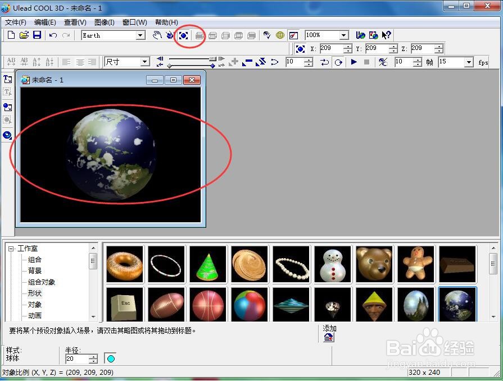Select the basketball shape thumbnail
This screenshot has height=381, width=503.
pyautogui.click(x=208, y=305)
